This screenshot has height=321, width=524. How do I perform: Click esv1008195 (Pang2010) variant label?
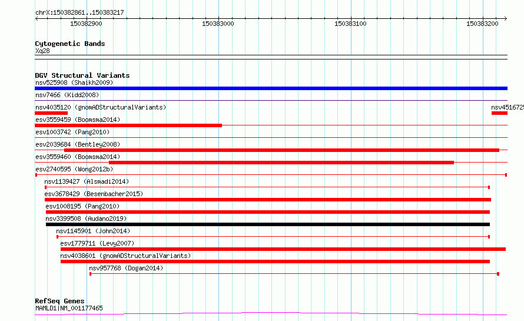click(x=82, y=206)
